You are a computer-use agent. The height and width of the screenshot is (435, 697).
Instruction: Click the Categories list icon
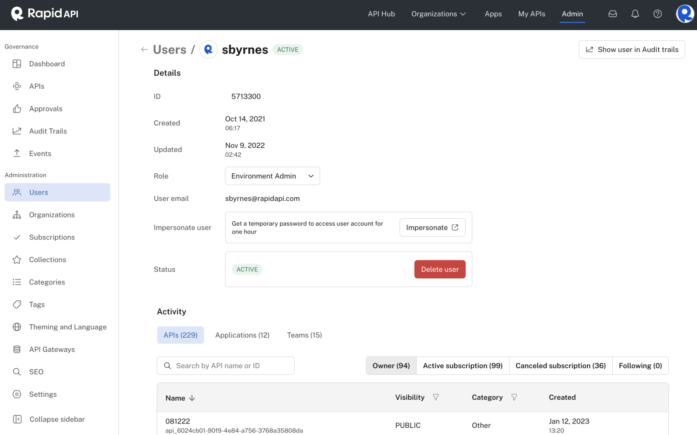point(17,282)
